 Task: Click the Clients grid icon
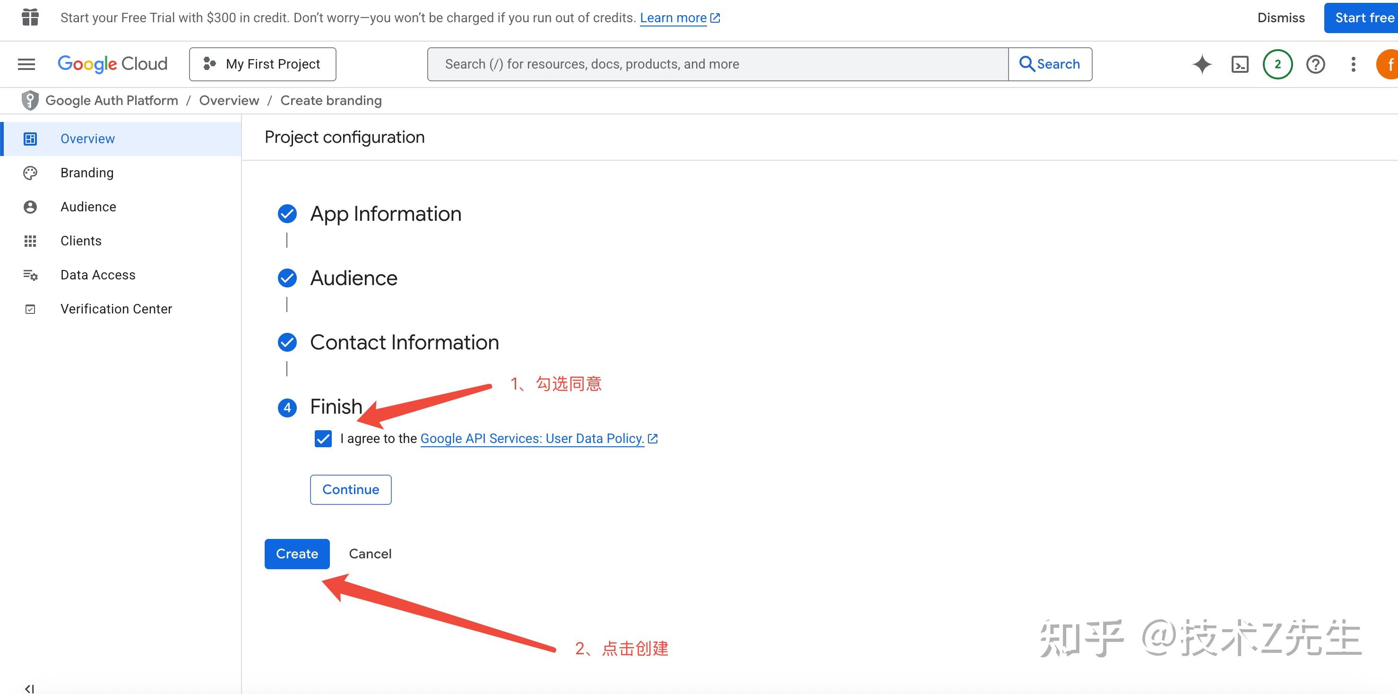(x=30, y=241)
